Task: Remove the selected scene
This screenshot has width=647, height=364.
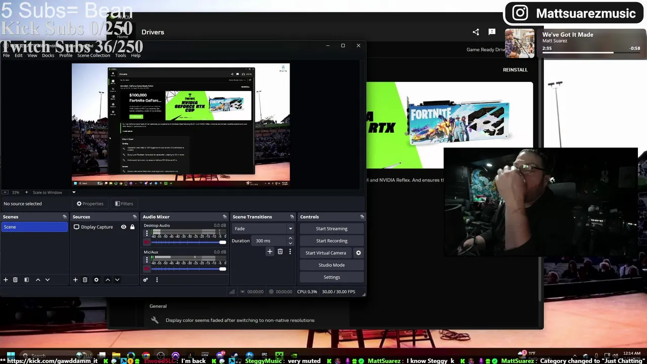Action: (x=15, y=280)
